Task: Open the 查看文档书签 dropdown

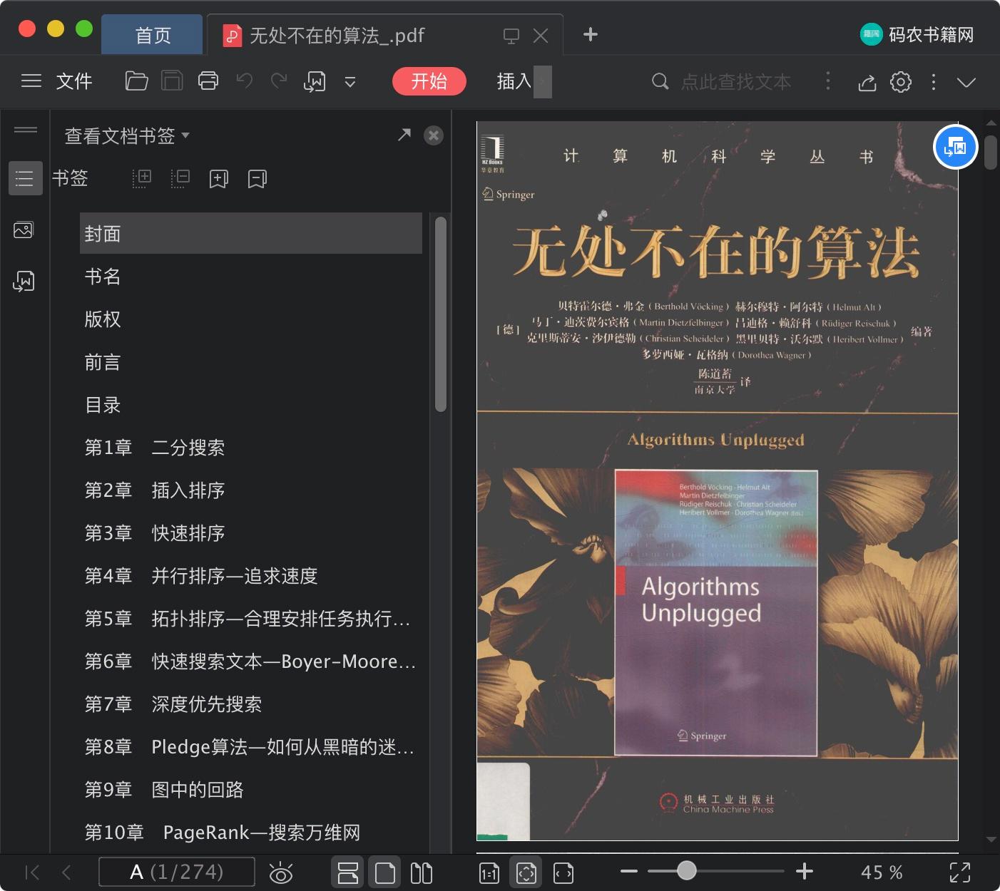Action: click(x=127, y=135)
